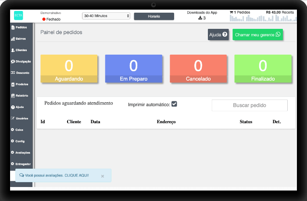Click the Data column header

tap(95, 121)
